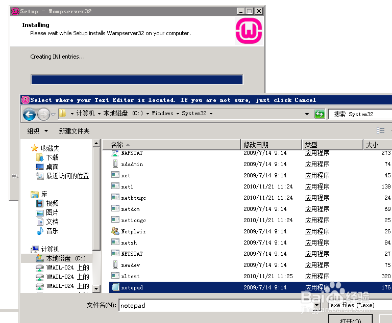Click the Wampserver logo in Setup window
The height and width of the screenshot is (323, 392).
pyautogui.click(x=249, y=31)
